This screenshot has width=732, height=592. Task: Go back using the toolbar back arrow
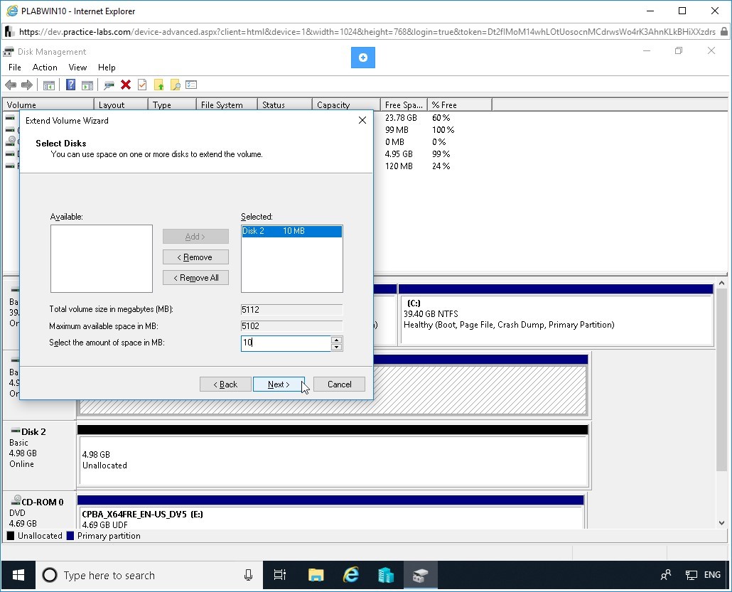click(10, 85)
